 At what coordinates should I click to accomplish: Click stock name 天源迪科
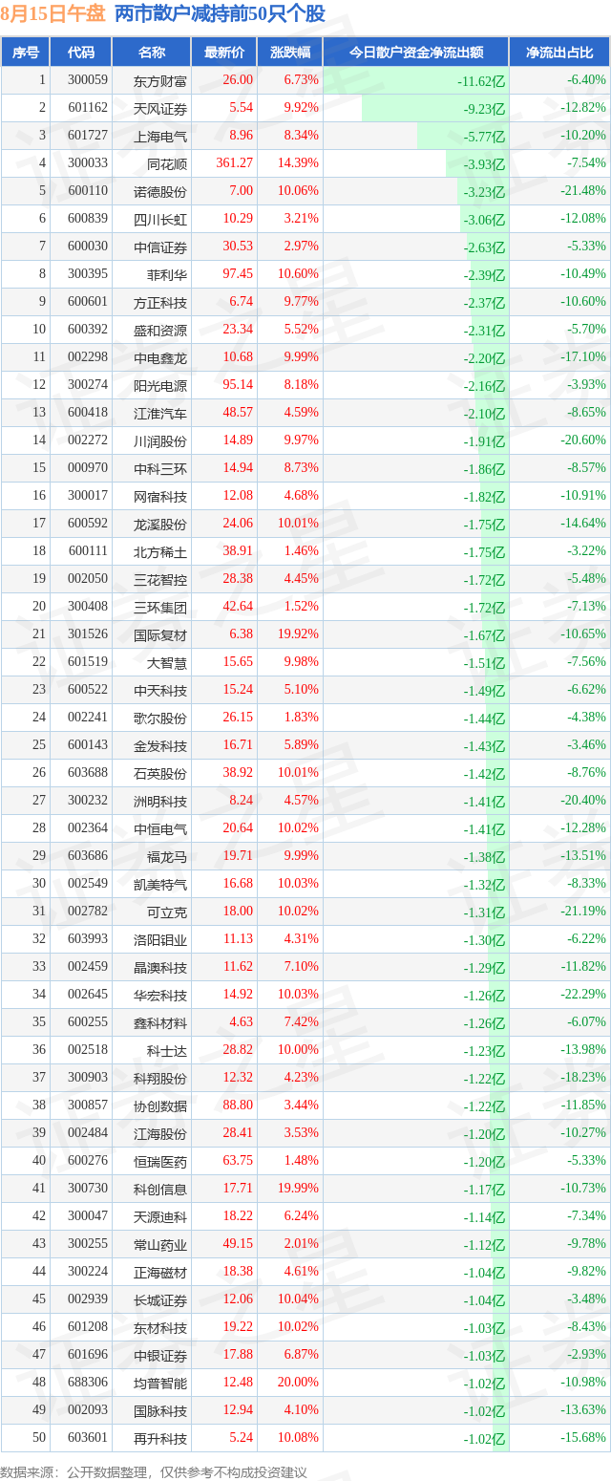(x=160, y=1216)
